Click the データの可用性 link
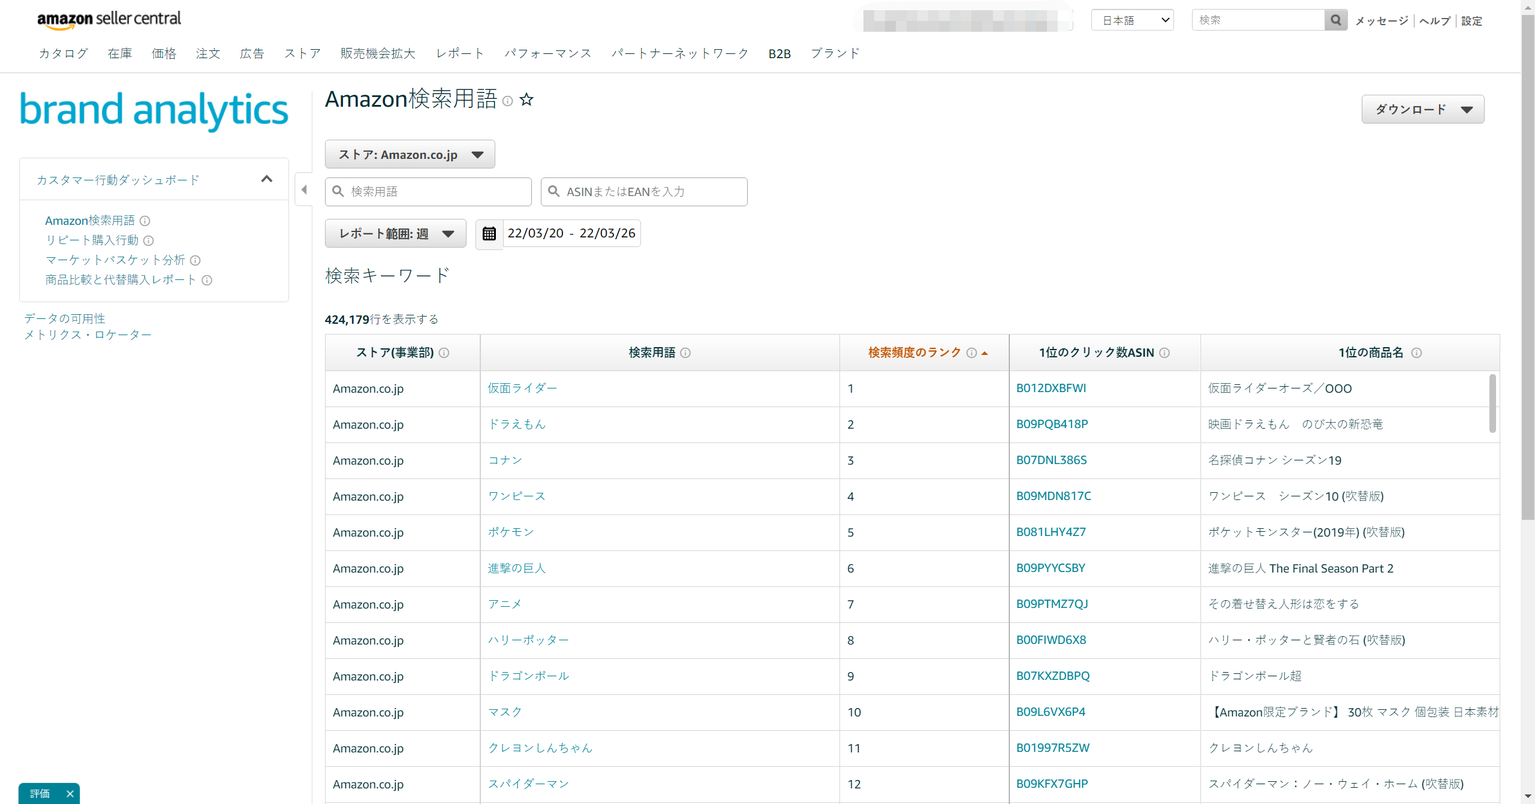 [x=65, y=318]
